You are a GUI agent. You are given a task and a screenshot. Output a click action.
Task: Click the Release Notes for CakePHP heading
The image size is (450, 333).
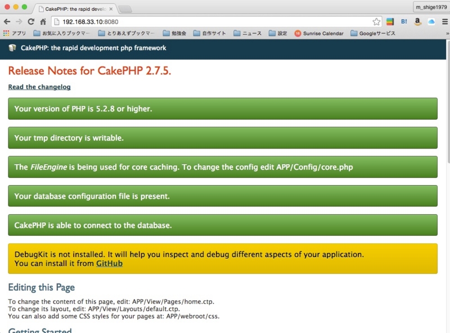click(89, 71)
